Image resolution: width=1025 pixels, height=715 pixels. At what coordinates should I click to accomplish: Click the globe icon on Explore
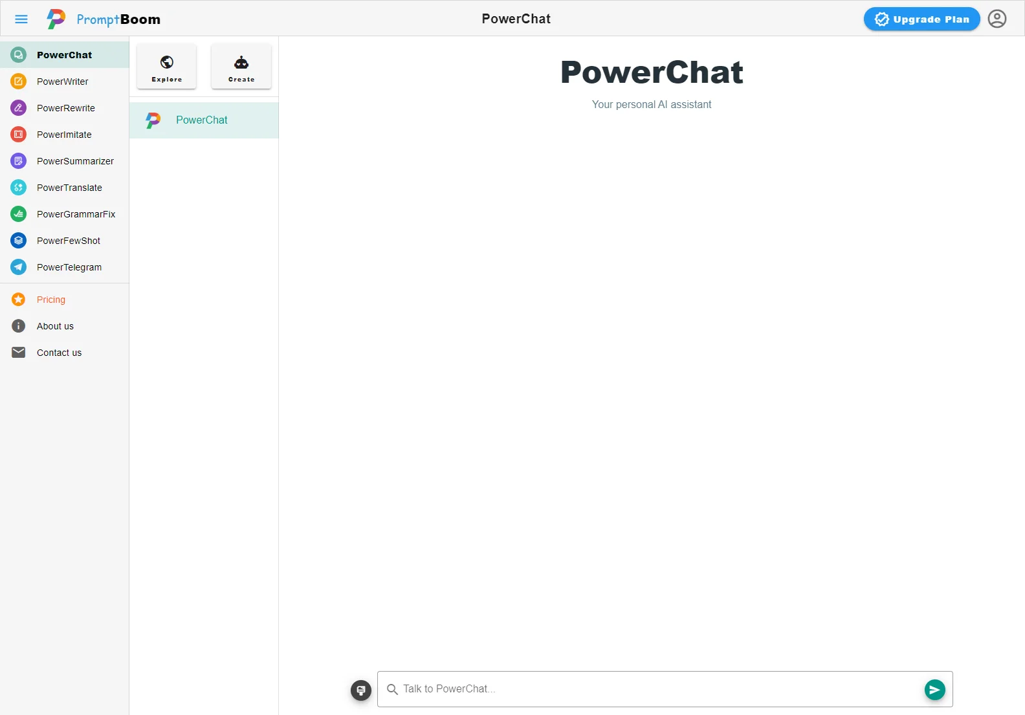167,62
